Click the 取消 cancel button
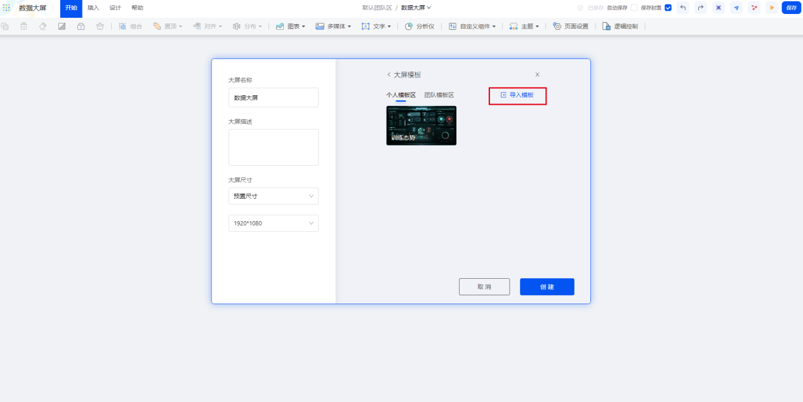803x402 pixels. click(x=484, y=287)
